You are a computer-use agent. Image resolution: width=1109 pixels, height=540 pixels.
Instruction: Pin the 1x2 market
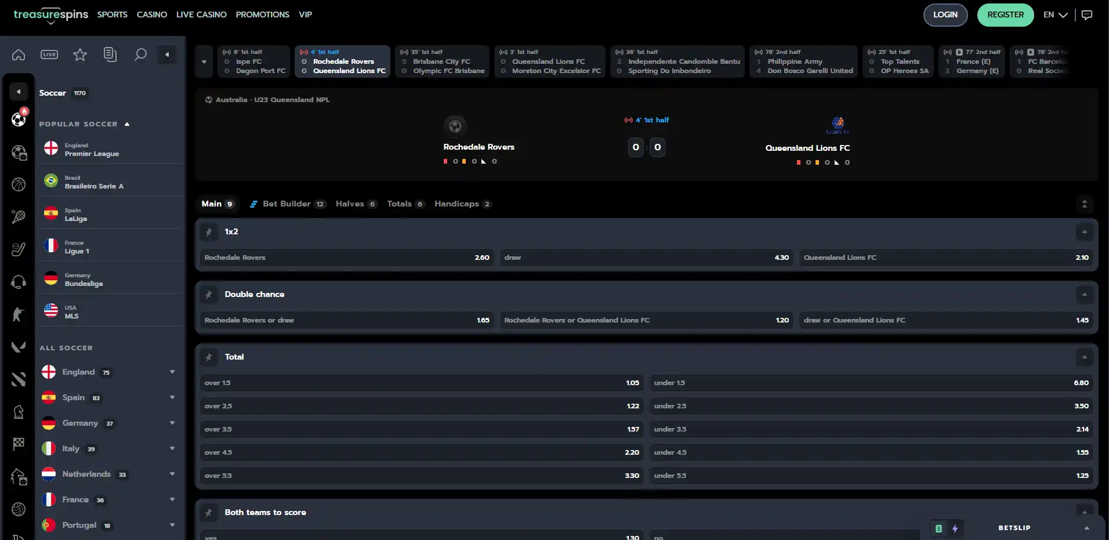pos(209,232)
